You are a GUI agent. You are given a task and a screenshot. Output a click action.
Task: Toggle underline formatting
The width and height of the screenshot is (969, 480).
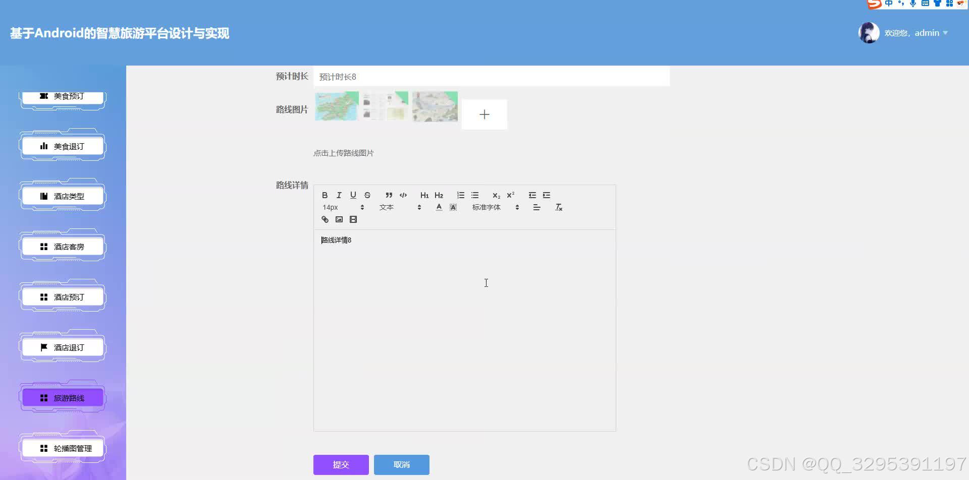pyautogui.click(x=353, y=195)
